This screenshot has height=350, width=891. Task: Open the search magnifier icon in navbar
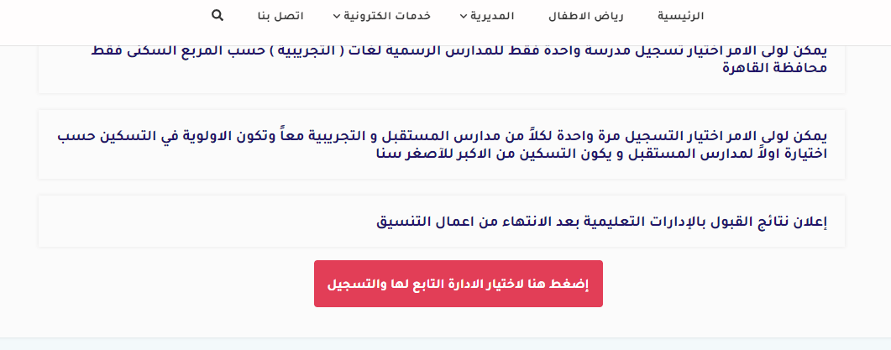(x=217, y=15)
